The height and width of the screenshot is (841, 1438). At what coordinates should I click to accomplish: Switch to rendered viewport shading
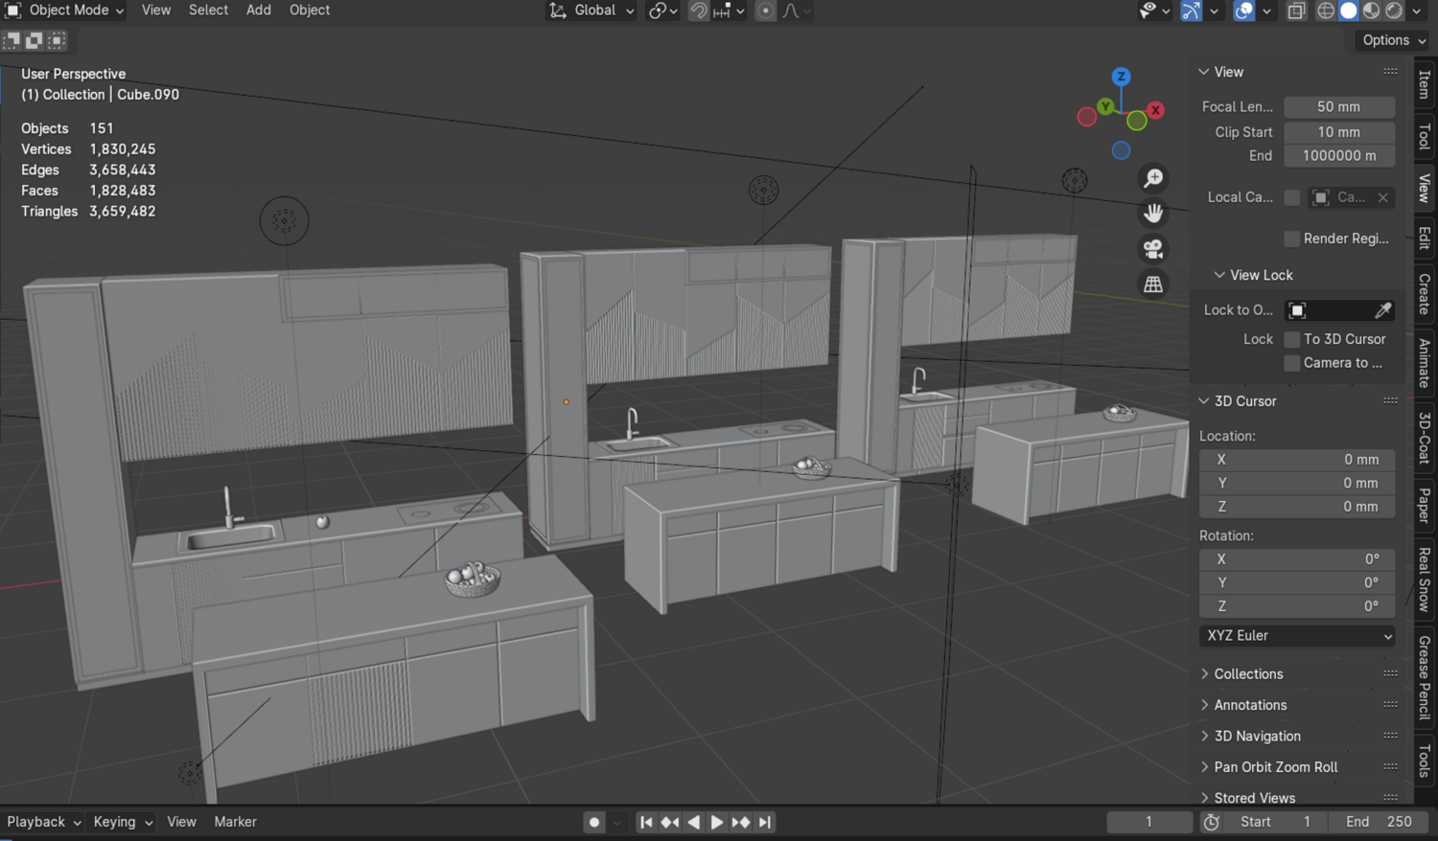click(x=1395, y=11)
